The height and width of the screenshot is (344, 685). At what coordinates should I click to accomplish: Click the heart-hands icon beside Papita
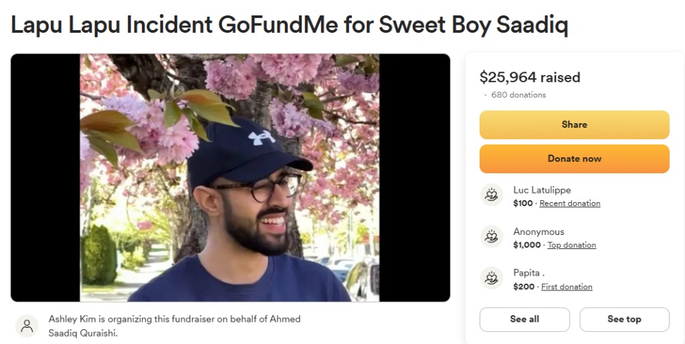(492, 278)
